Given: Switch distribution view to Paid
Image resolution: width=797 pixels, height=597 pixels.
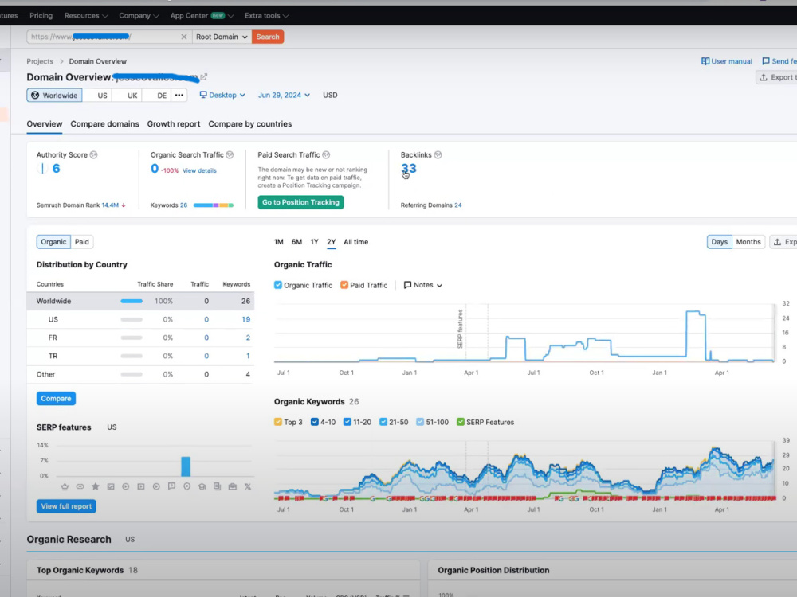Looking at the screenshot, I should pos(82,242).
